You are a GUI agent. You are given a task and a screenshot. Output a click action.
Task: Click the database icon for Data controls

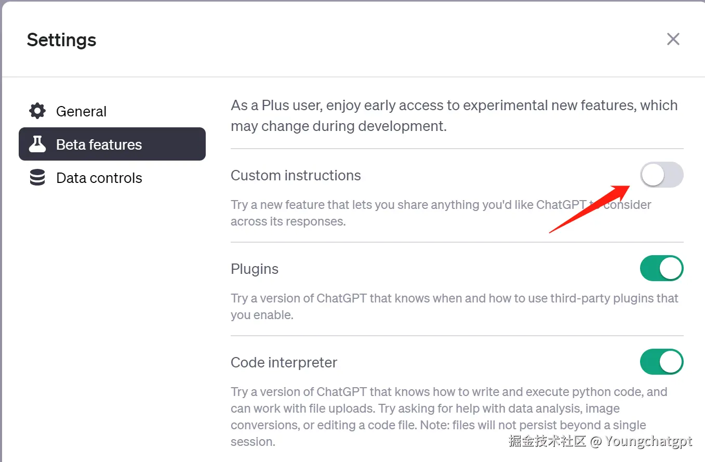37,178
